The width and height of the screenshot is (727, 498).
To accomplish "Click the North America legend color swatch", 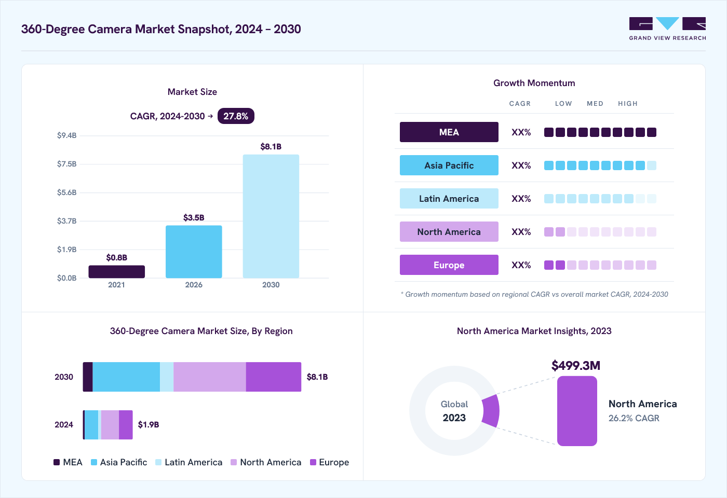I will (x=234, y=462).
